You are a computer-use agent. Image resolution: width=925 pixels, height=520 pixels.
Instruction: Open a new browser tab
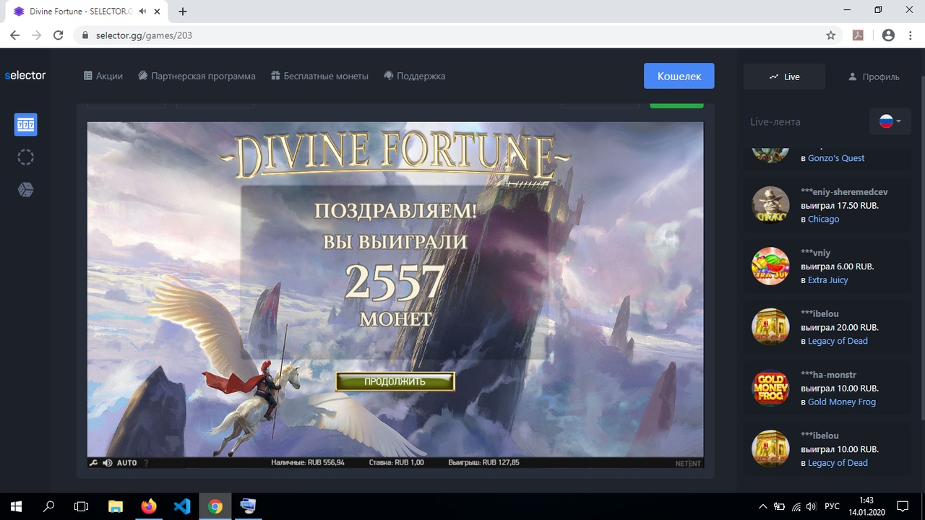pyautogui.click(x=183, y=12)
